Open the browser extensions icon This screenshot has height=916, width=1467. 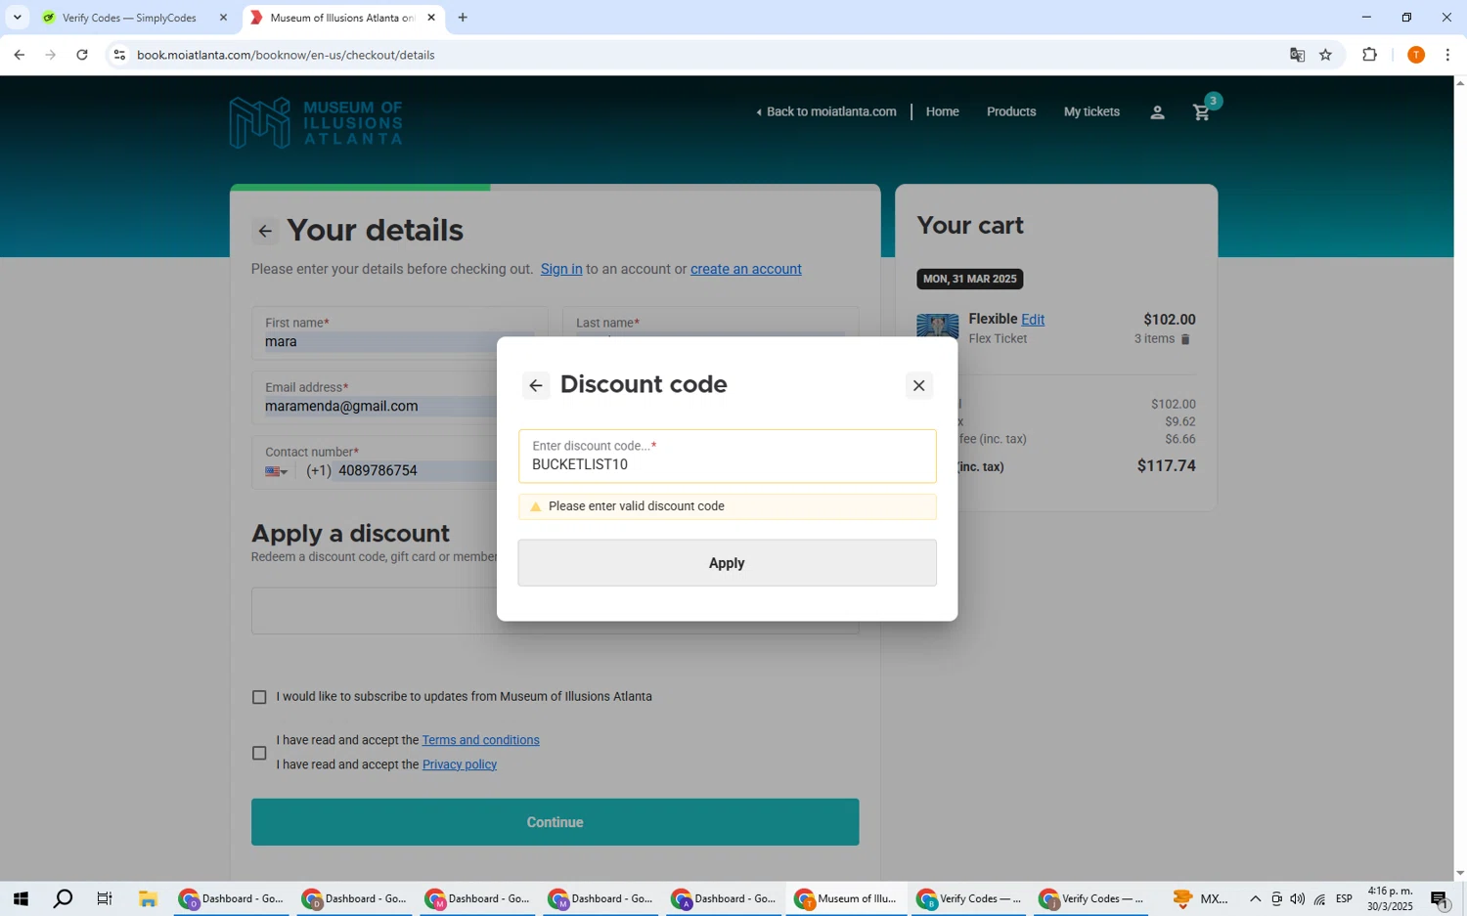tap(1369, 55)
